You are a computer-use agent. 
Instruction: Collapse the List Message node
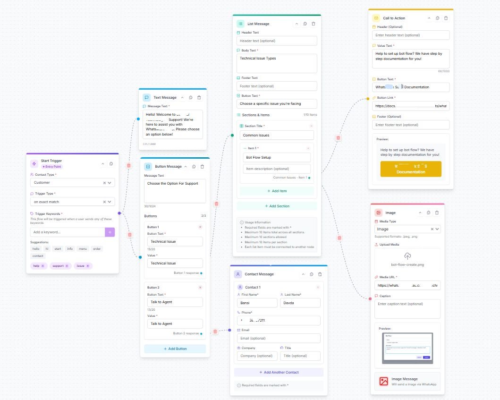[297, 24]
